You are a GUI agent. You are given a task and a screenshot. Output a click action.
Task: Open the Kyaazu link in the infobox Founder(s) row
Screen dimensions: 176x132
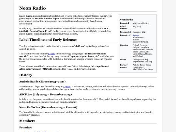pos(136,35)
